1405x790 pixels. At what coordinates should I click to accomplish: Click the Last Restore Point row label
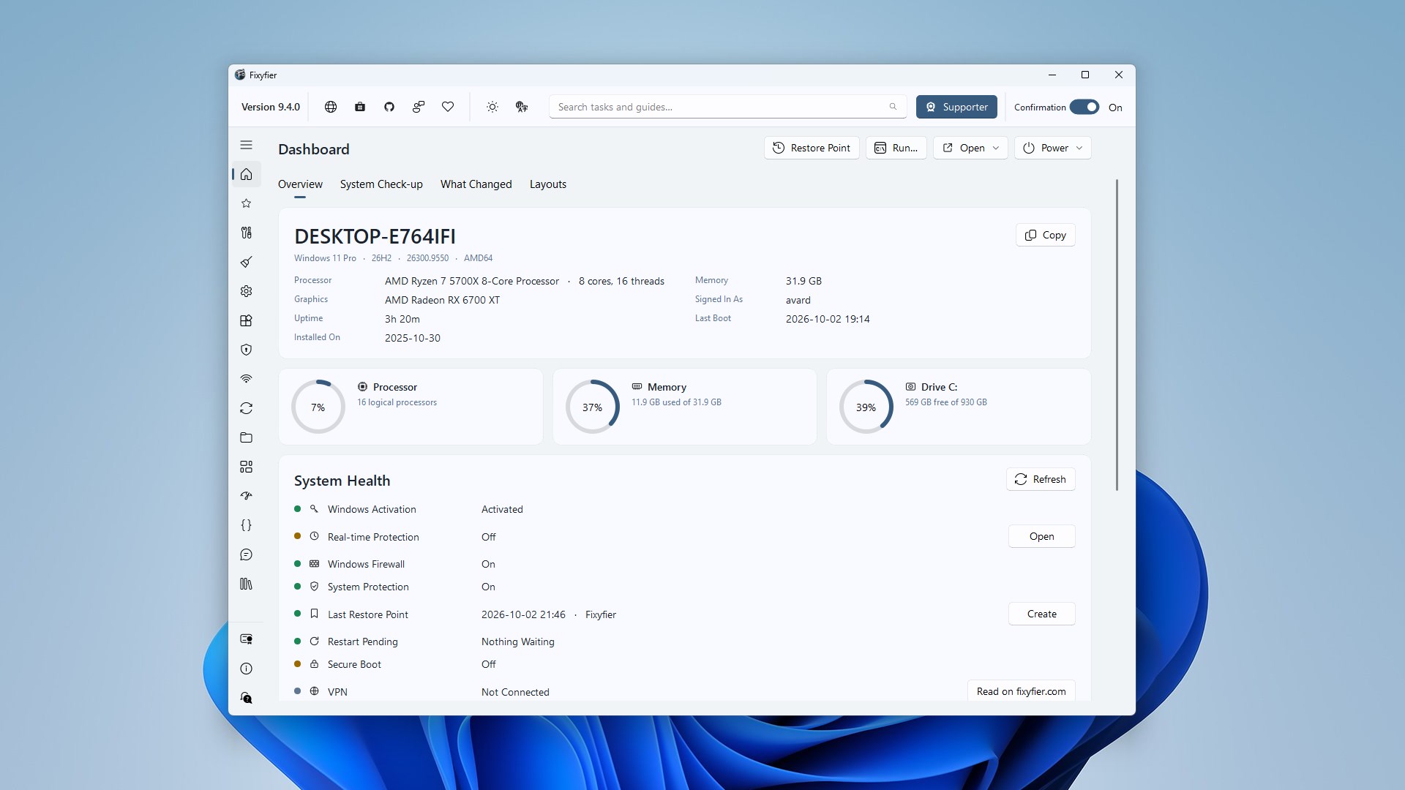pos(368,614)
